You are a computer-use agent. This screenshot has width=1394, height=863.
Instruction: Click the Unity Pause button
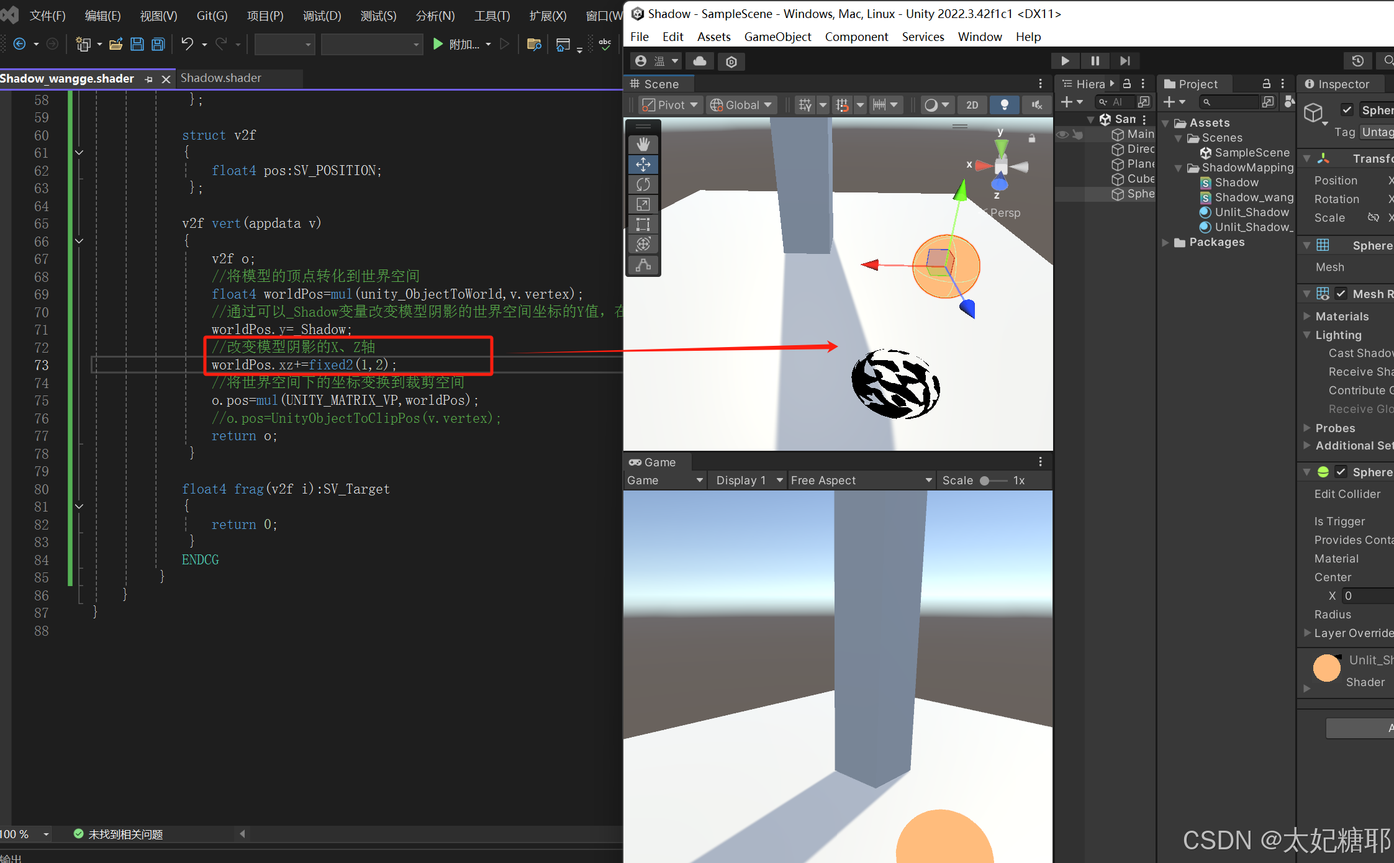1095,61
